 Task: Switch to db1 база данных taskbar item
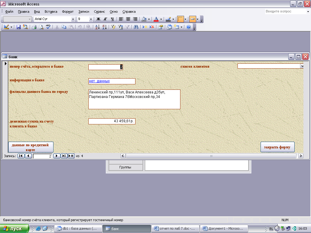coord(78,229)
